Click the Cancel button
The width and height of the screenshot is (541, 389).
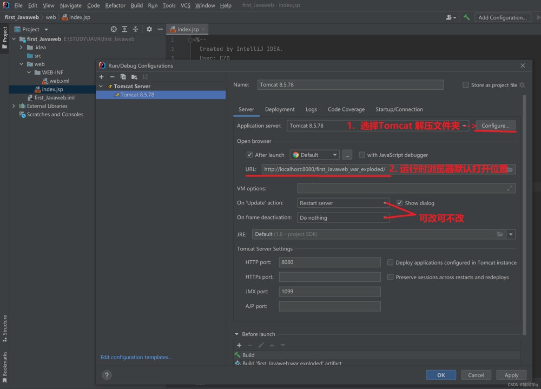[x=476, y=375]
